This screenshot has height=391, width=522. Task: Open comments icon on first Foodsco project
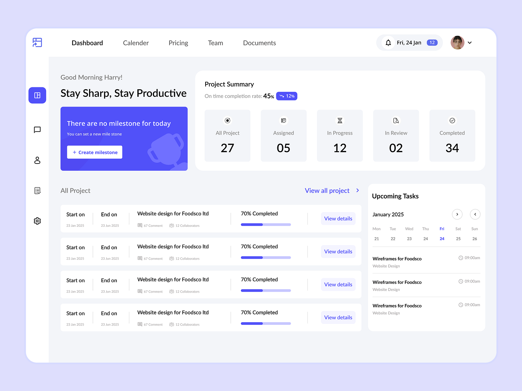140,225
